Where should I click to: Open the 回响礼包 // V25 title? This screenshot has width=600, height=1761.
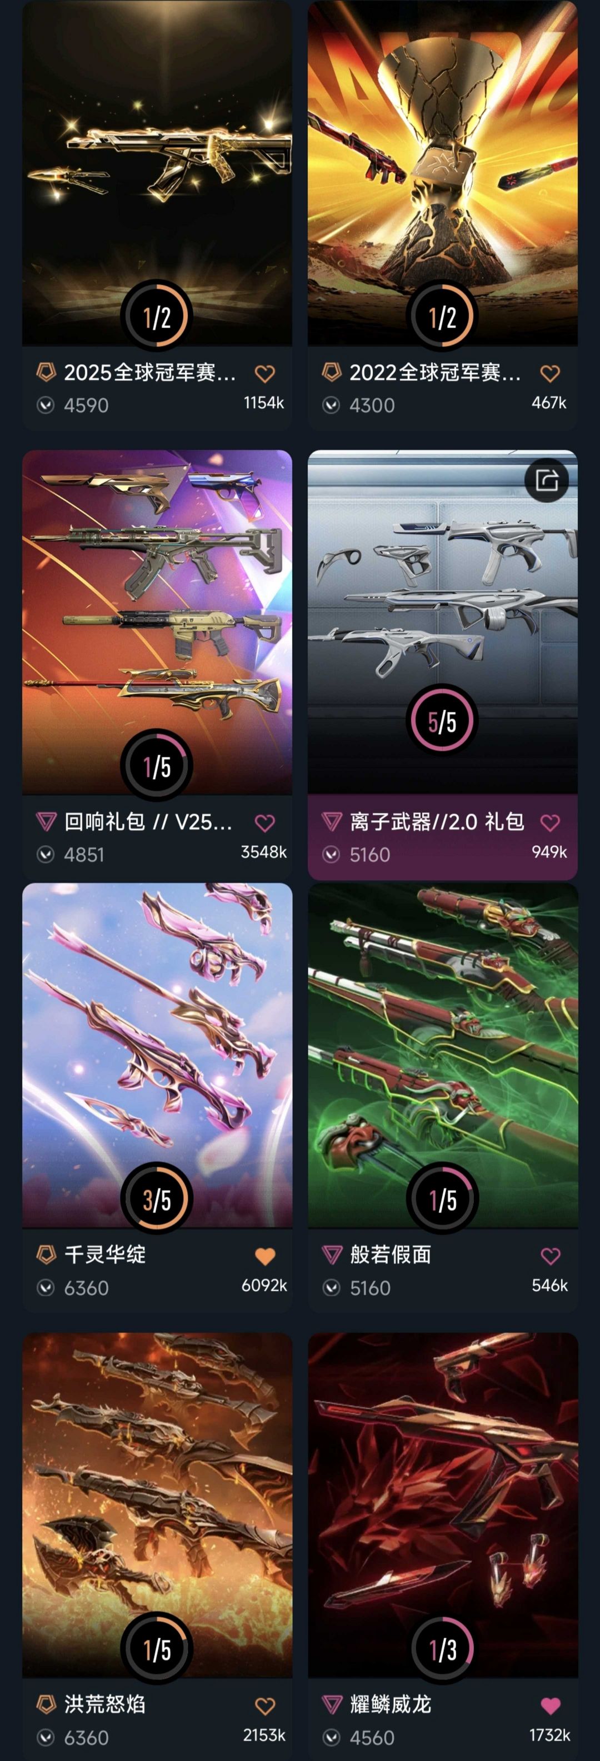click(x=148, y=822)
